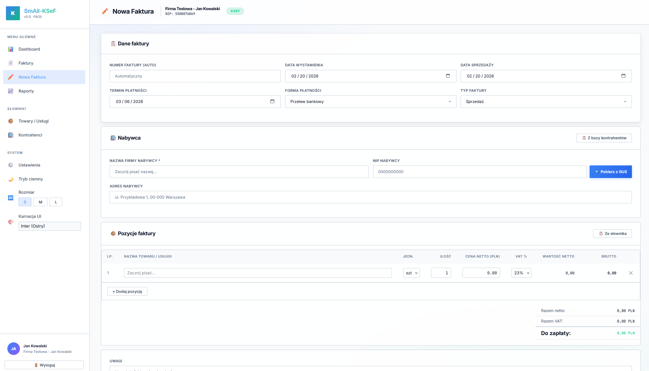The height and width of the screenshot is (371, 649).
Task: Click the JA user avatar
Action: tap(14, 349)
